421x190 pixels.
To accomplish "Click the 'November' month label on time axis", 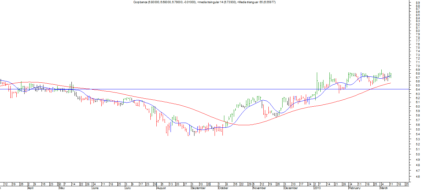I will tap(260, 188).
